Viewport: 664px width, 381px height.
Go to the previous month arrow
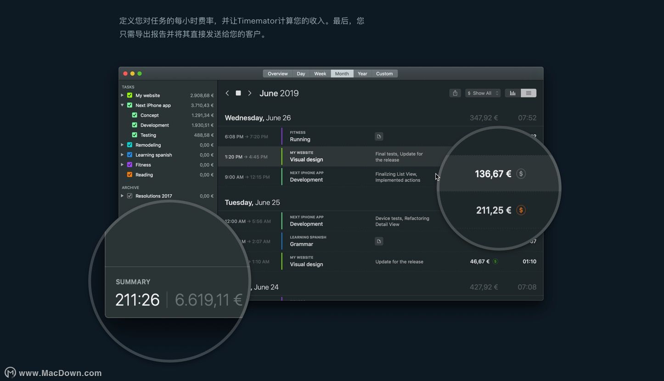[x=227, y=93]
